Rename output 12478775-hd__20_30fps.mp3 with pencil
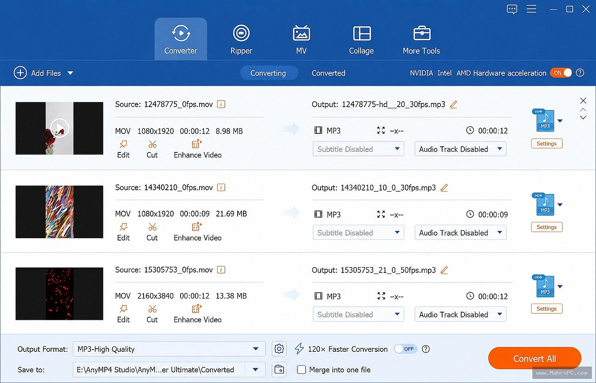Viewport: 596px width, 383px height. 453,104
